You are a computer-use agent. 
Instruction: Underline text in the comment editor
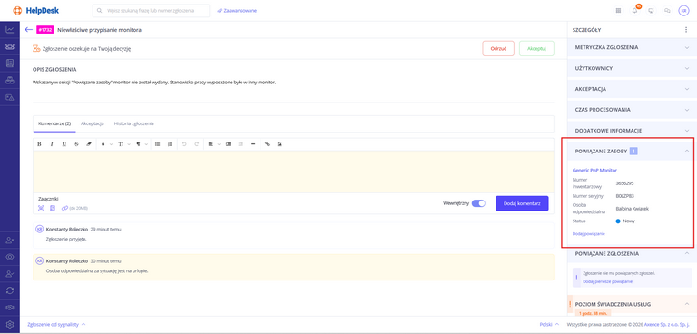pos(64,144)
